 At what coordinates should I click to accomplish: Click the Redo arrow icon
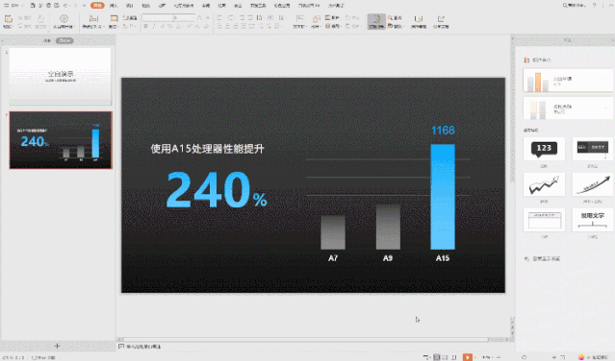coord(75,6)
